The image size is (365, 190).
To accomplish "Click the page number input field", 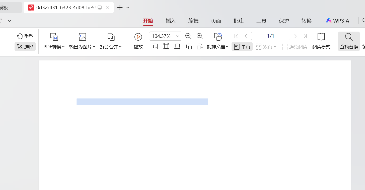I will 270,36.
